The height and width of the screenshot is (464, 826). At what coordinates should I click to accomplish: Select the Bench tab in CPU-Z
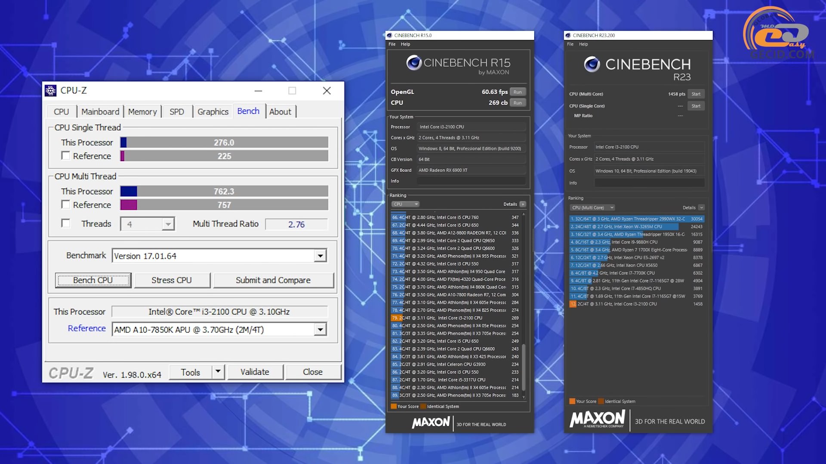pos(249,111)
